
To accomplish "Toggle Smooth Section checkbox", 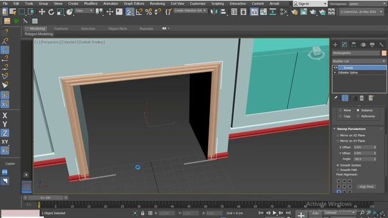I will (338, 165).
